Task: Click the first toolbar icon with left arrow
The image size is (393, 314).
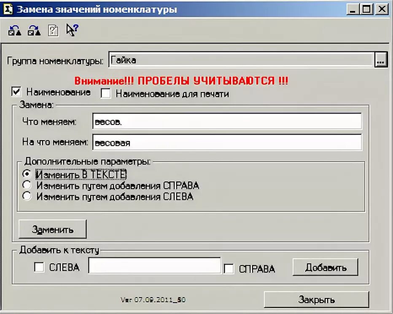Action: click(14, 30)
